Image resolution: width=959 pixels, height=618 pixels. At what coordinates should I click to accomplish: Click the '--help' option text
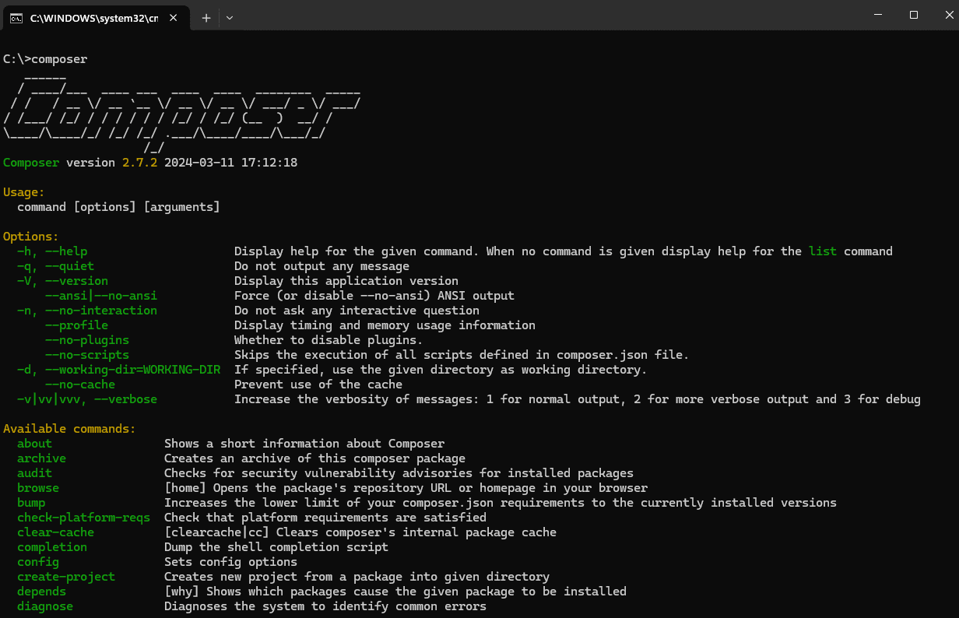click(66, 251)
